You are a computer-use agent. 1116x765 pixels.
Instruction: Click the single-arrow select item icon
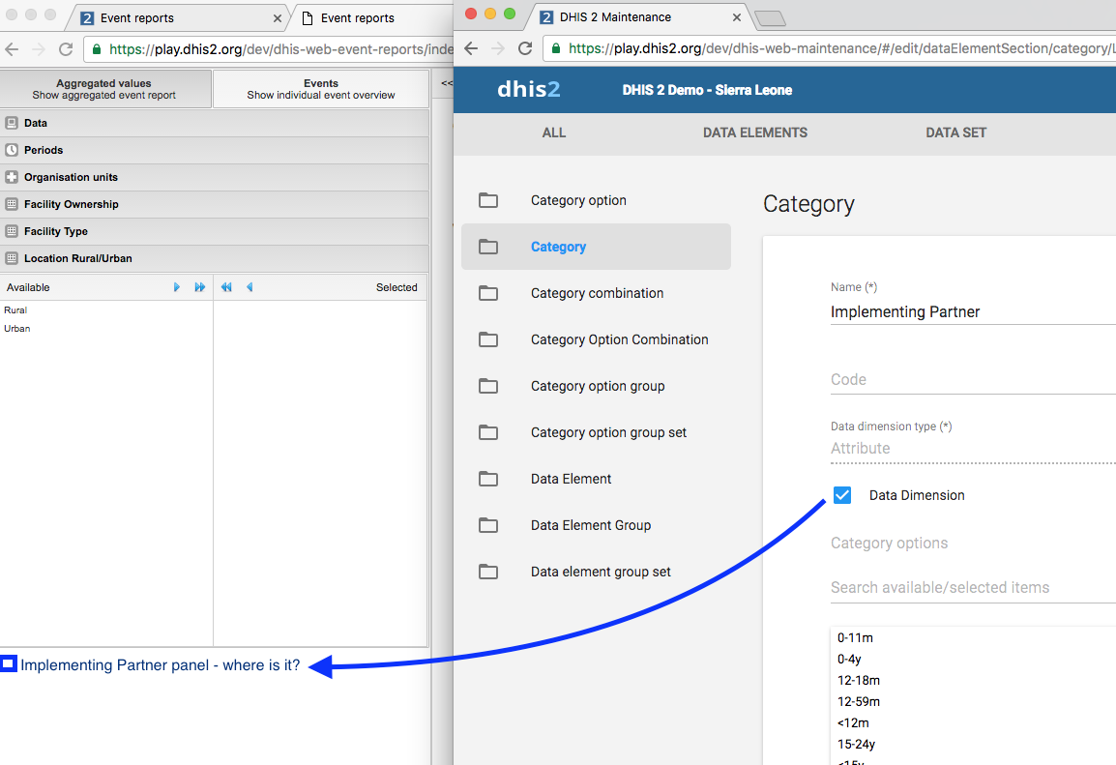tap(177, 287)
